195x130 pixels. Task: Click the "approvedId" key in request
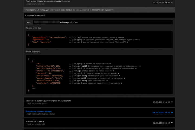pos(38,40)
